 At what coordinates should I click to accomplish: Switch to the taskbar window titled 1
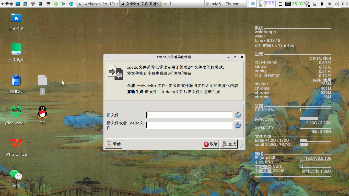point(183,4)
